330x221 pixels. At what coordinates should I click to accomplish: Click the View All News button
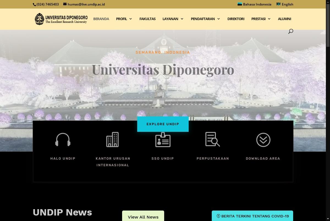tap(143, 216)
